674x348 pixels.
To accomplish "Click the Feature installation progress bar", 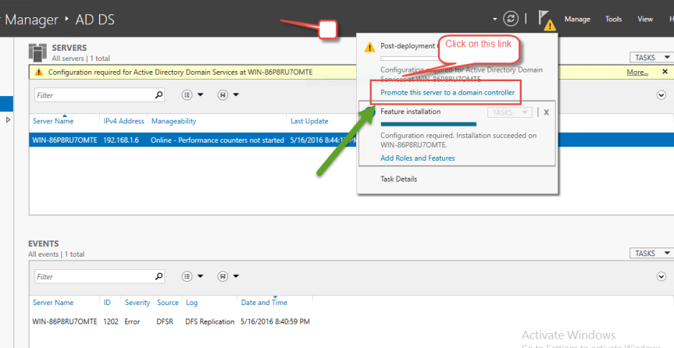I will 428,123.
